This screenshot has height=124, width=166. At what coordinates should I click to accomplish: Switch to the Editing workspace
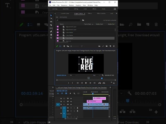[76, 9]
